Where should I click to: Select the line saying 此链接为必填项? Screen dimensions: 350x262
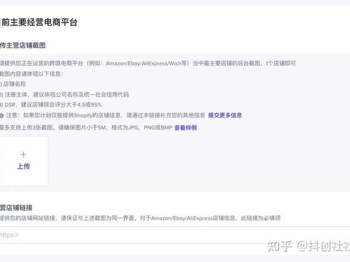140,218
